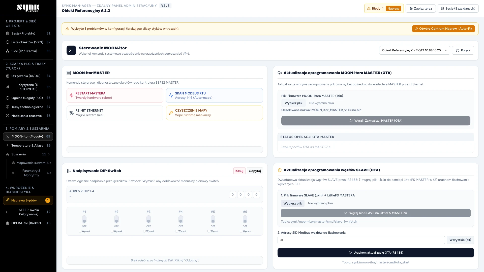The height and width of the screenshot is (272, 484).
Task: Tick Wymuś checkbox under switch #2
Action: click(112, 231)
